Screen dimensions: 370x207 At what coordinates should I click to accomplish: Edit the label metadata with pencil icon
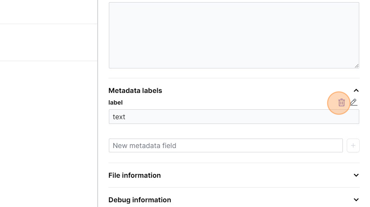coord(353,102)
